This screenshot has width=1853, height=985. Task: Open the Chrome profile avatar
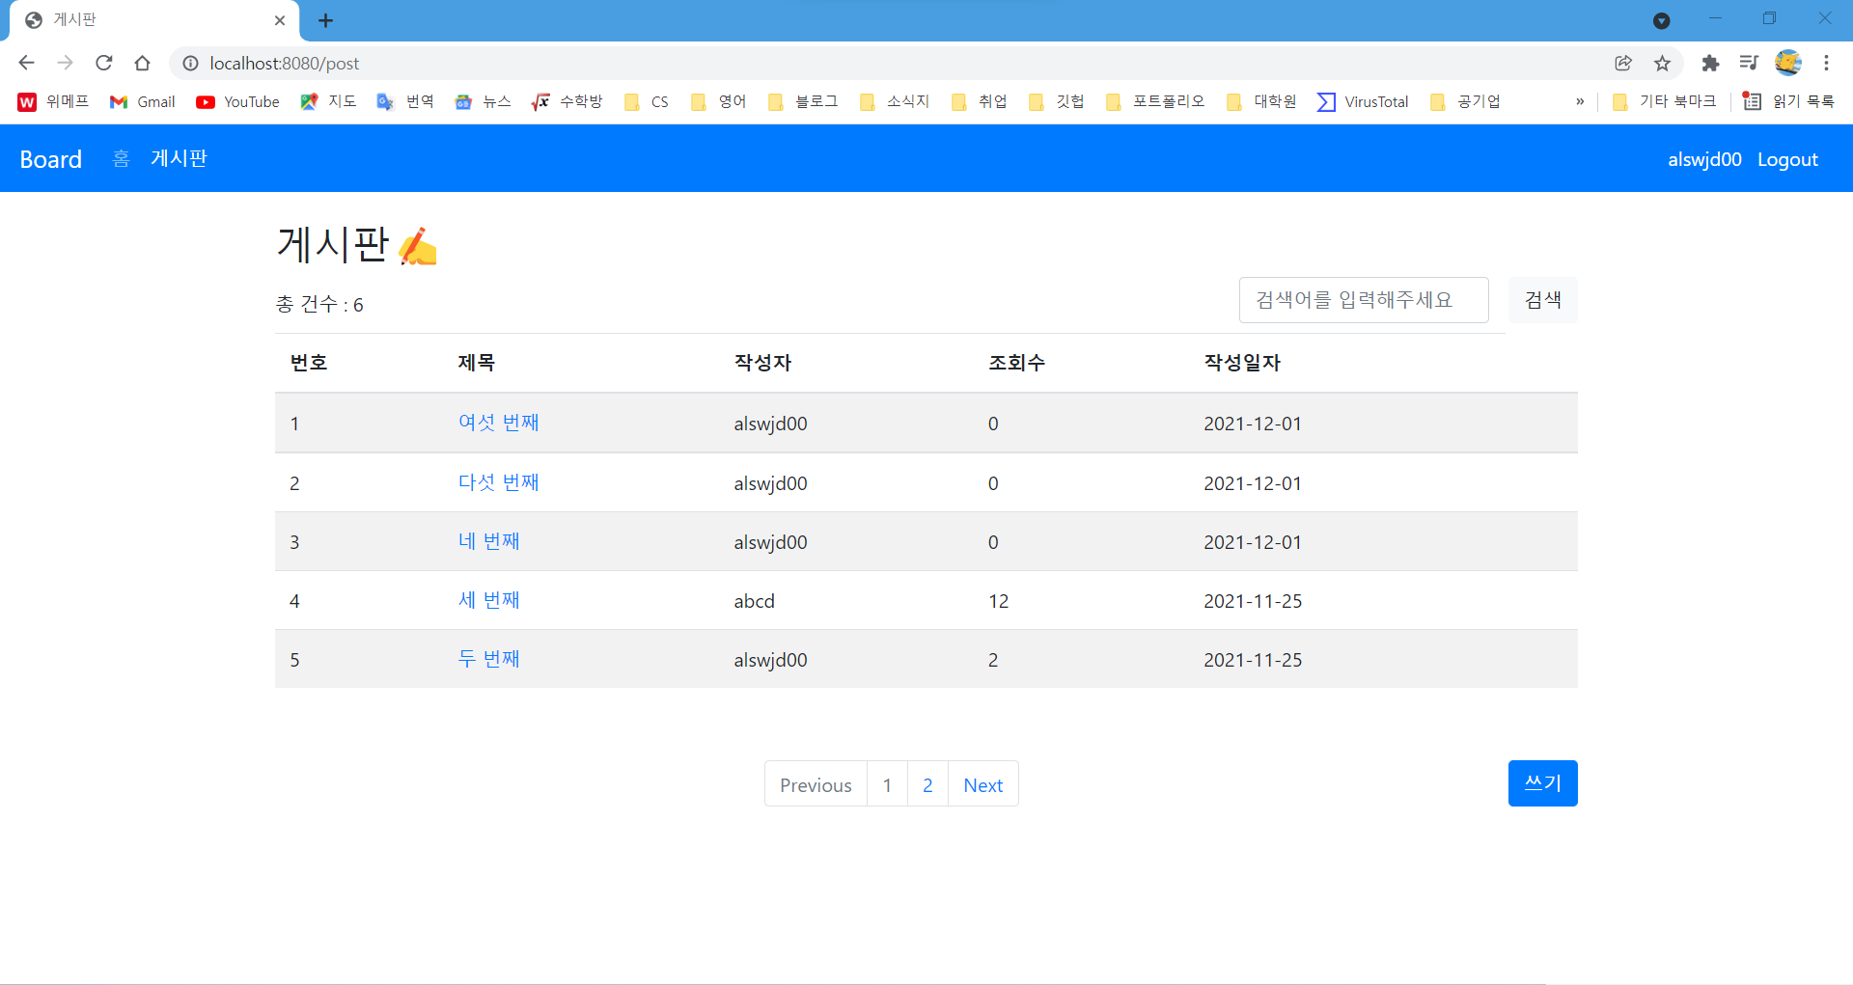pyautogui.click(x=1788, y=63)
